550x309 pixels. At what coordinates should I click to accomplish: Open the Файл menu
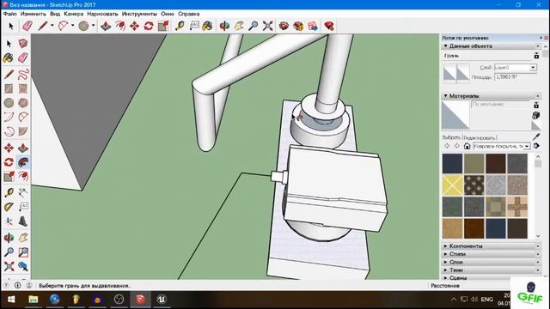pos(9,14)
